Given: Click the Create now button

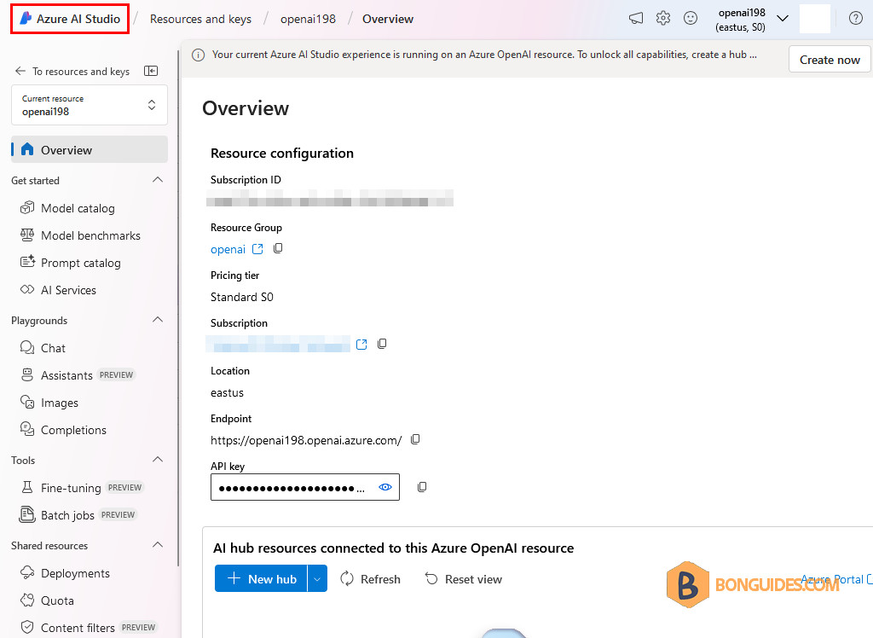Looking at the screenshot, I should (830, 60).
